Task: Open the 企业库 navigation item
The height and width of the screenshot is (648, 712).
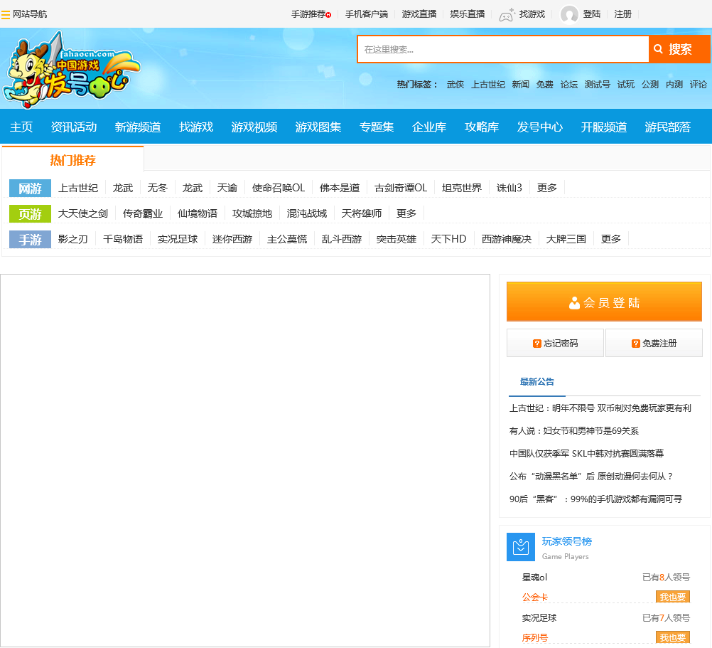Action: pos(428,127)
